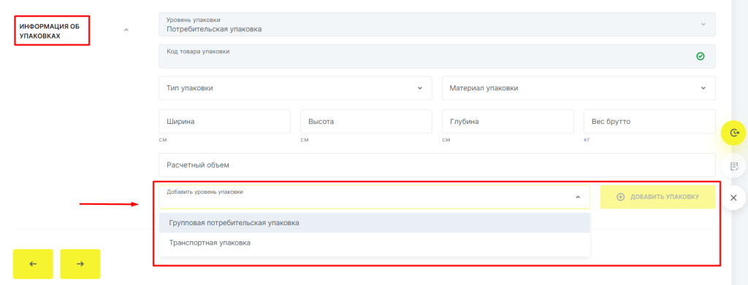748x285 pixels.
Task: Go back with the left arrow button
Action: coord(33,264)
